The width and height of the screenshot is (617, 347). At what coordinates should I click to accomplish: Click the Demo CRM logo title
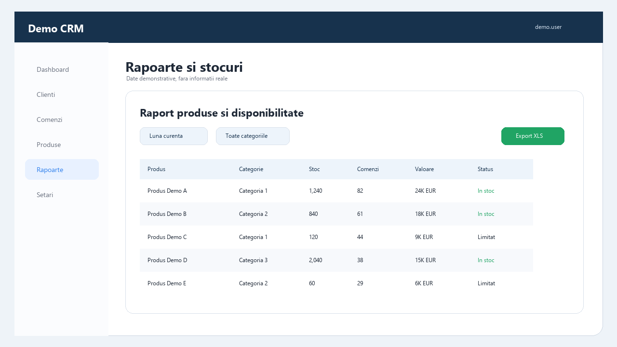point(56,28)
